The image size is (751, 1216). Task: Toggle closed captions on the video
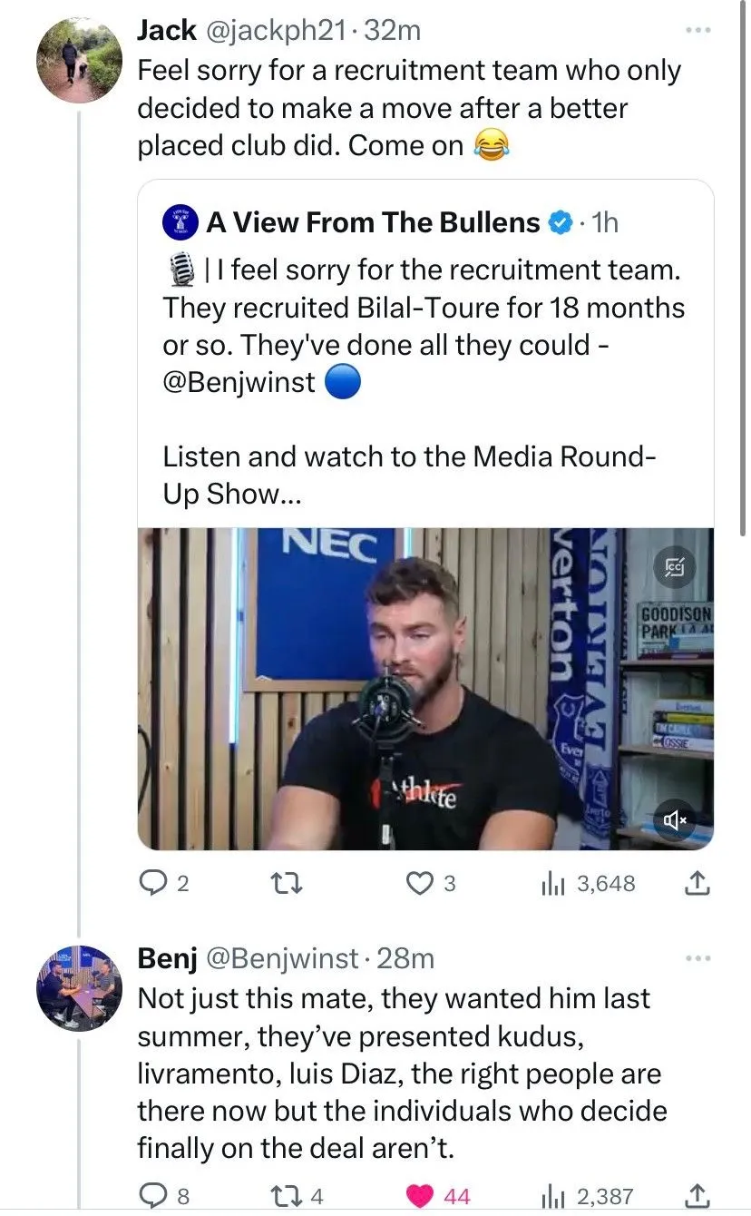click(675, 568)
